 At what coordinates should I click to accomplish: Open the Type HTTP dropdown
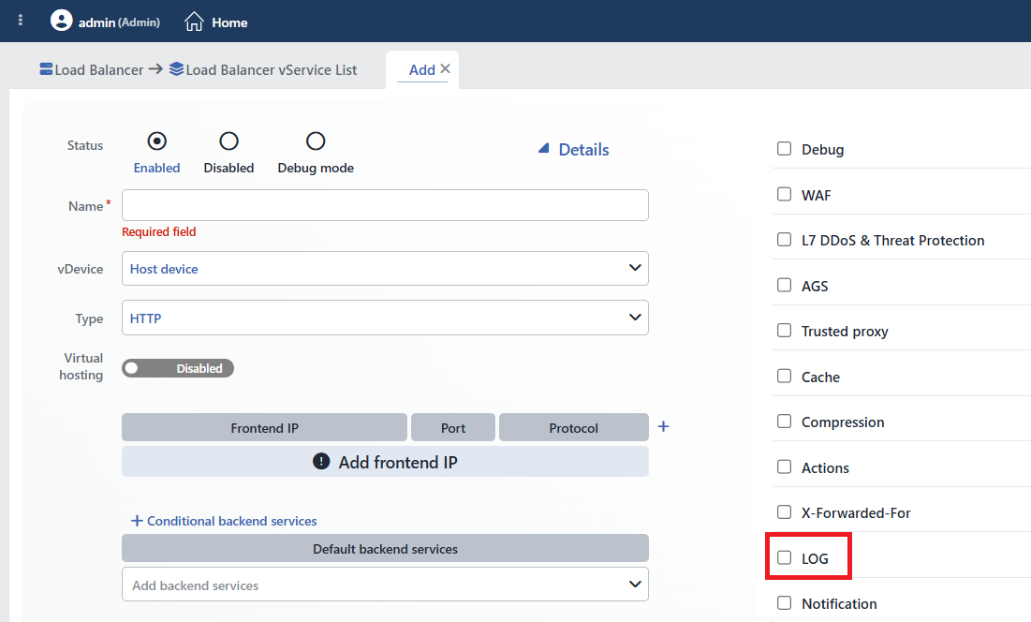pyautogui.click(x=385, y=318)
